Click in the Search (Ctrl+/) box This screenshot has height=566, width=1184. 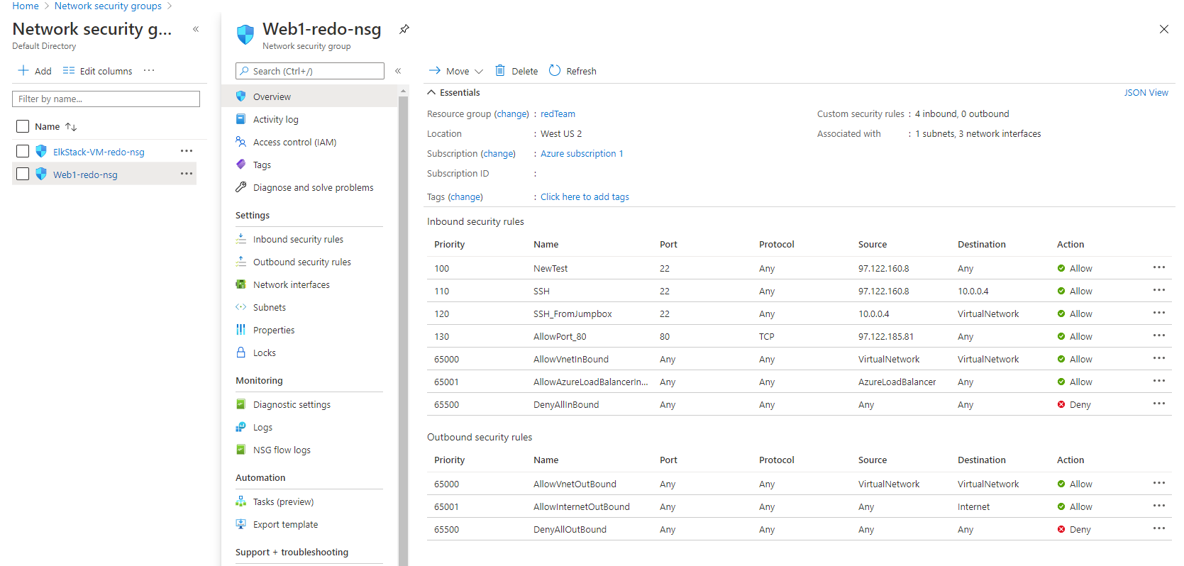[x=310, y=71]
